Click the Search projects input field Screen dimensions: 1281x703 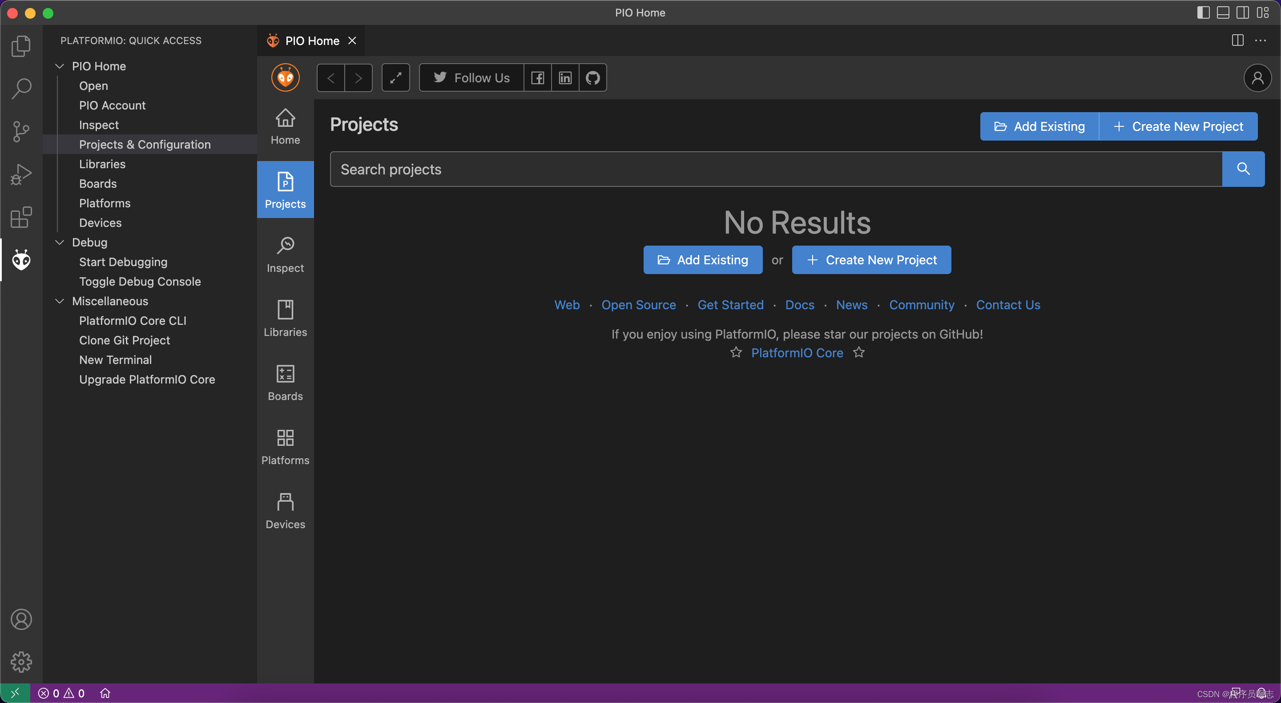point(775,169)
